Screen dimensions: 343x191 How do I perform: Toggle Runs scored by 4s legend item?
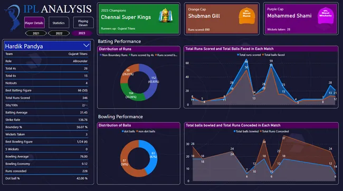point(141,55)
